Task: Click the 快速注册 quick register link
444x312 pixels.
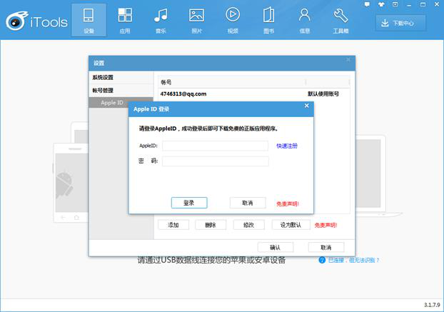Action: pyautogui.click(x=287, y=146)
